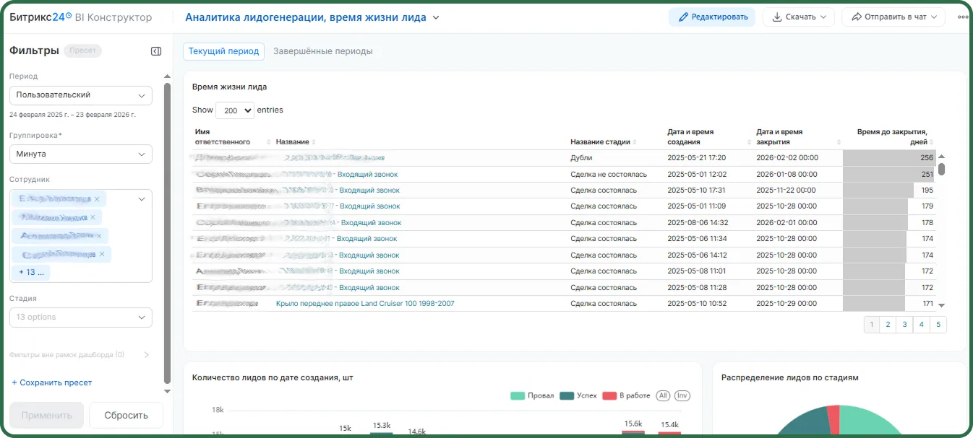This screenshot has height=438, width=973.
Task: Click the table's scroll-down arrow
Action: pos(942,305)
